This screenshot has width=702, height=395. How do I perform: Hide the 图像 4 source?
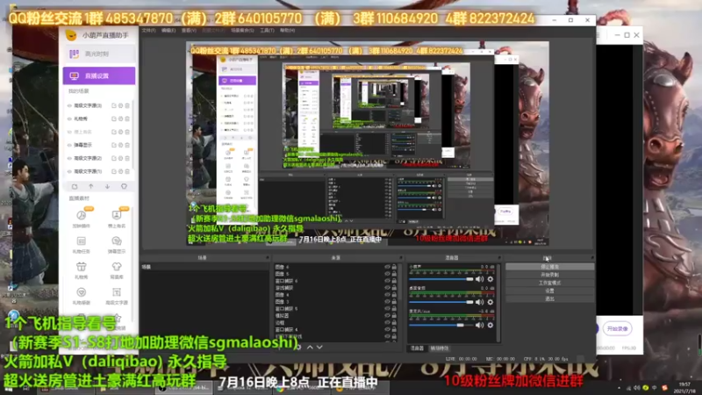tap(387, 295)
